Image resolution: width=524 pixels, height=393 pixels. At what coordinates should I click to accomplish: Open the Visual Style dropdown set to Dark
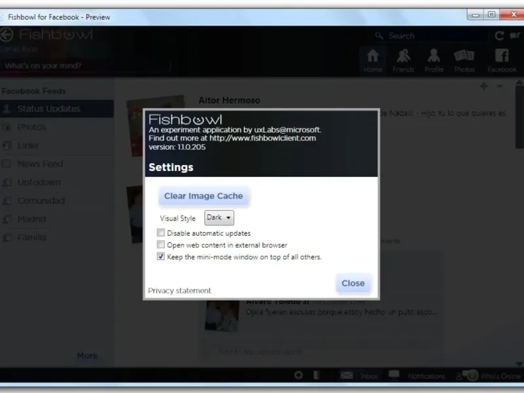219,217
